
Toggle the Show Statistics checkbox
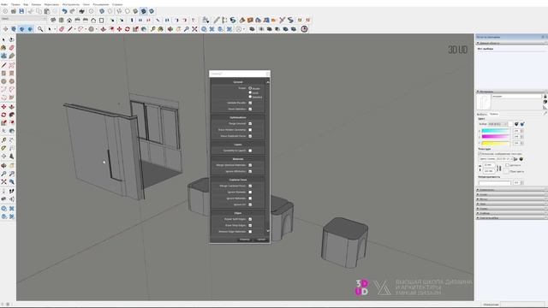(250, 109)
